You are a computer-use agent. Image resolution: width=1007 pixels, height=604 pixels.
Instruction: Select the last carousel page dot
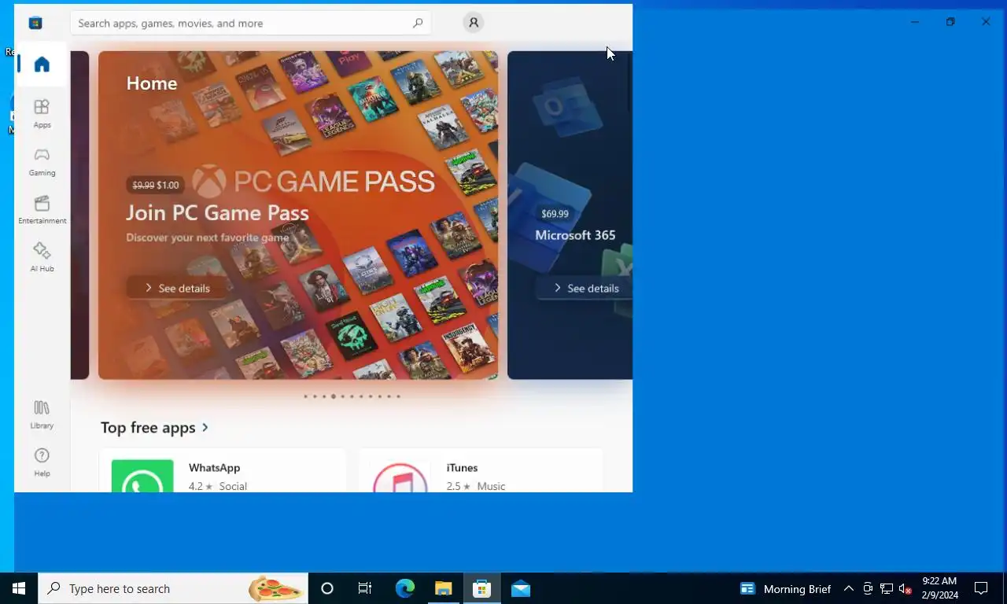tap(398, 396)
